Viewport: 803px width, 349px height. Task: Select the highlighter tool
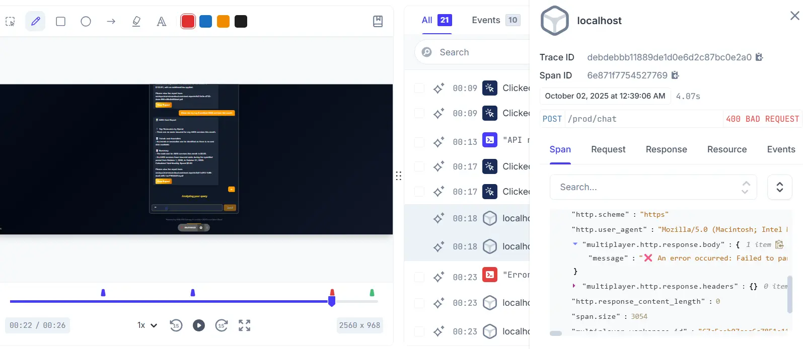136,22
